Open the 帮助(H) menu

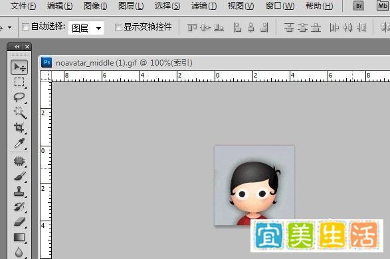pyautogui.click(x=320, y=6)
